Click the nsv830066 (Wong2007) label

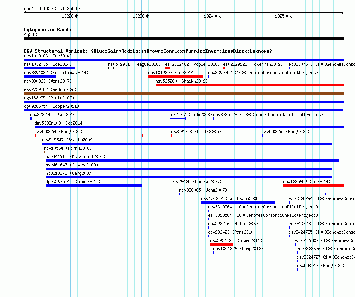point(286,131)
